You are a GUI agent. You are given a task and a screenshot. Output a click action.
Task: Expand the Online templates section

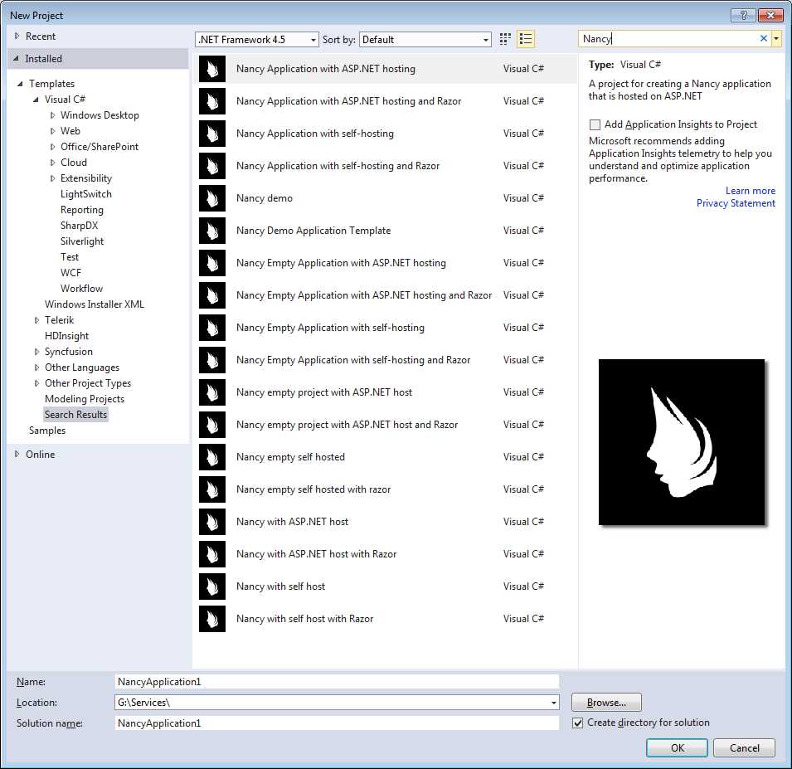[16, 454]
